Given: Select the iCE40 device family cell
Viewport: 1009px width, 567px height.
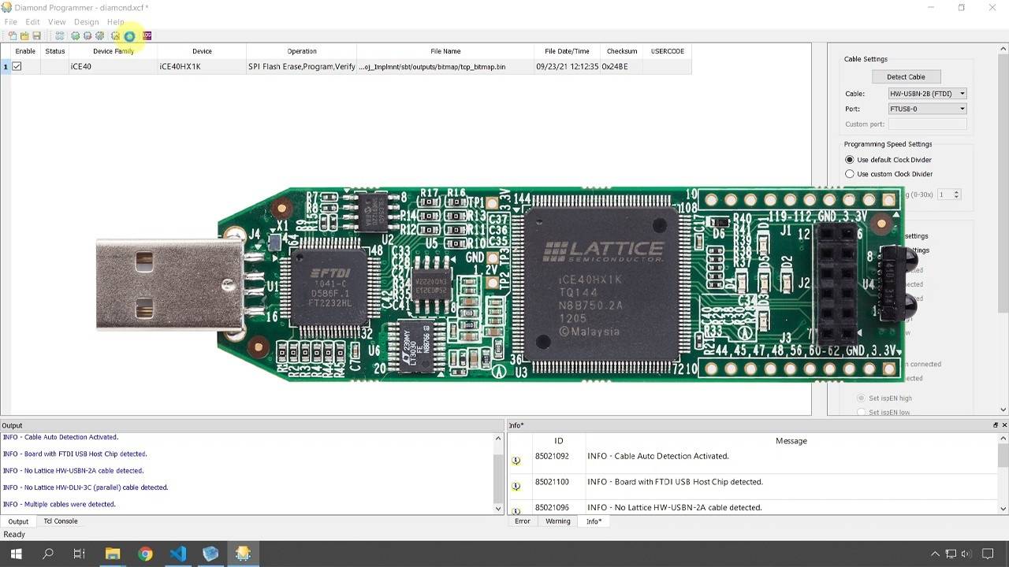Looking at the screenshot, I should click(114, 67).
